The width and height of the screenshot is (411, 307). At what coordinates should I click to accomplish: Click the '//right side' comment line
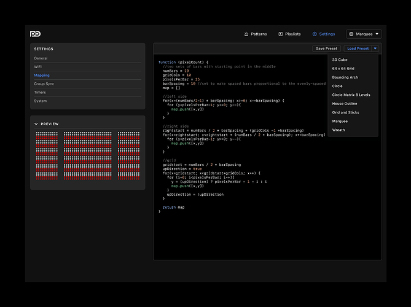coord(175,126)
